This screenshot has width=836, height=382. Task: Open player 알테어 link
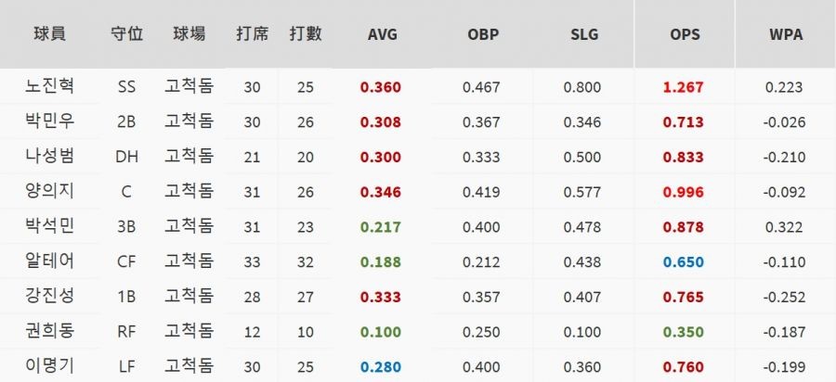coord(49,261)
